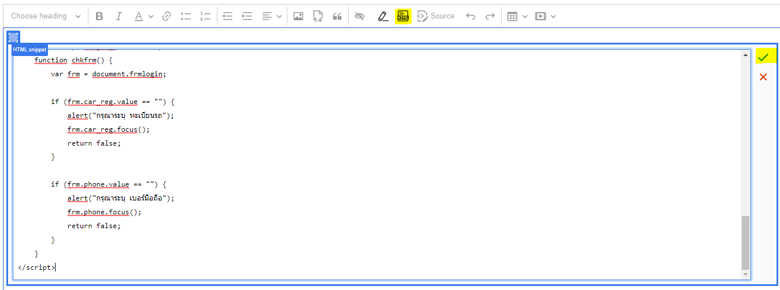Save the HTML snippet with green checkmark
Viewport: 780px width, 290px height.
763,57
